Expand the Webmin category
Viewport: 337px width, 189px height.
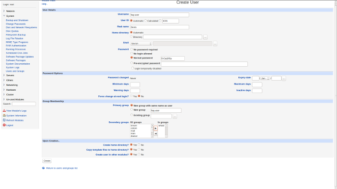tap(4, 11)
